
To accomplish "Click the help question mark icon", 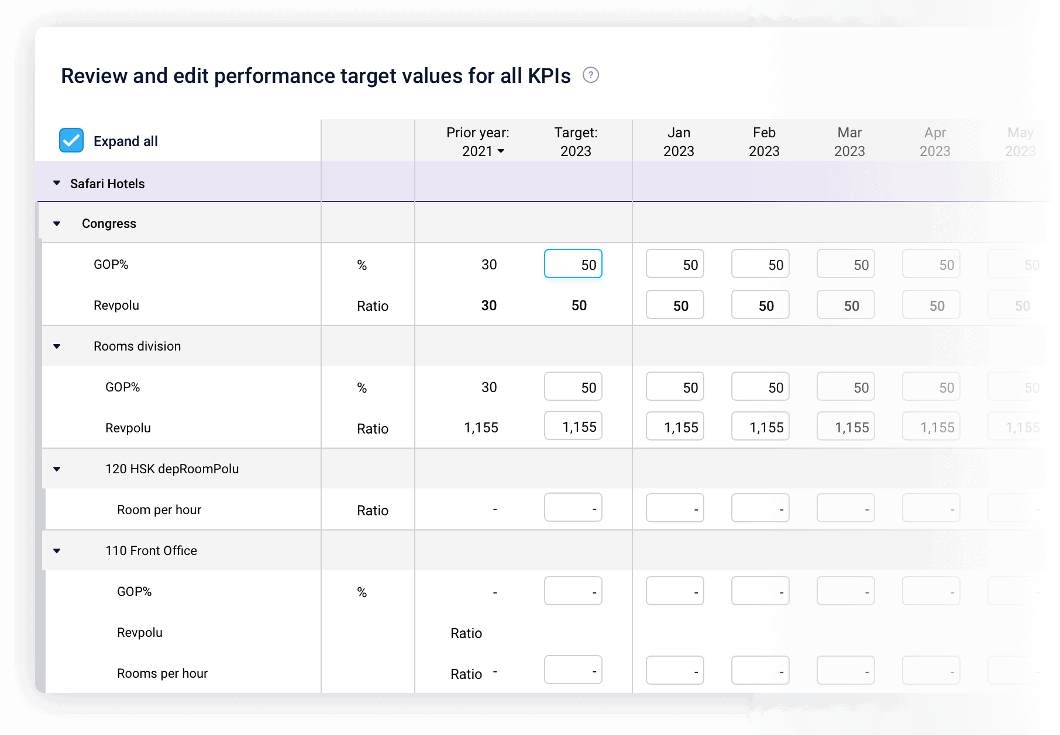I will pyautogui.click(x=591, y=75).
